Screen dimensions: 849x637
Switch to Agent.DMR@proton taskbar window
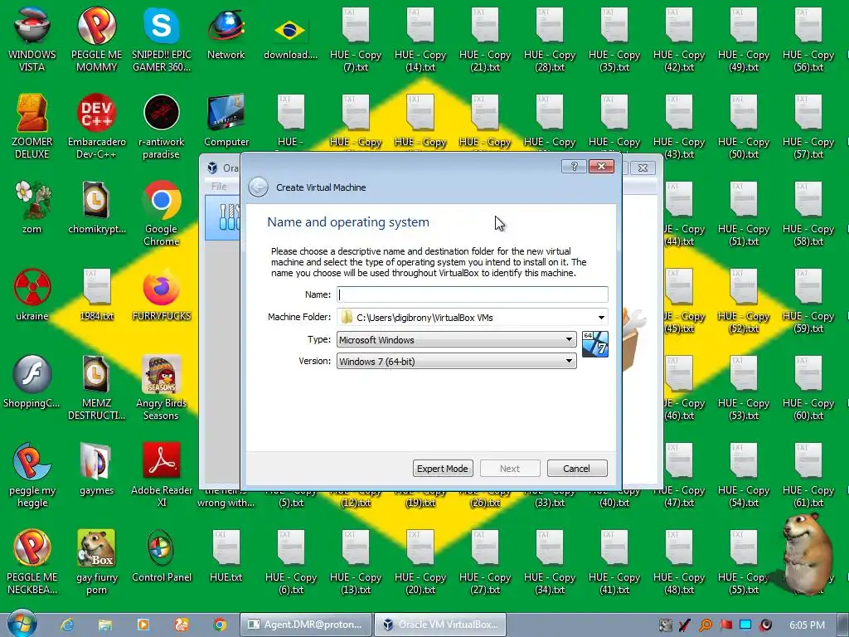coord(306,625)
